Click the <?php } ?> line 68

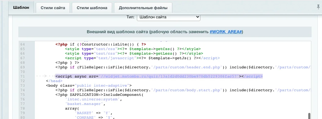67,63
